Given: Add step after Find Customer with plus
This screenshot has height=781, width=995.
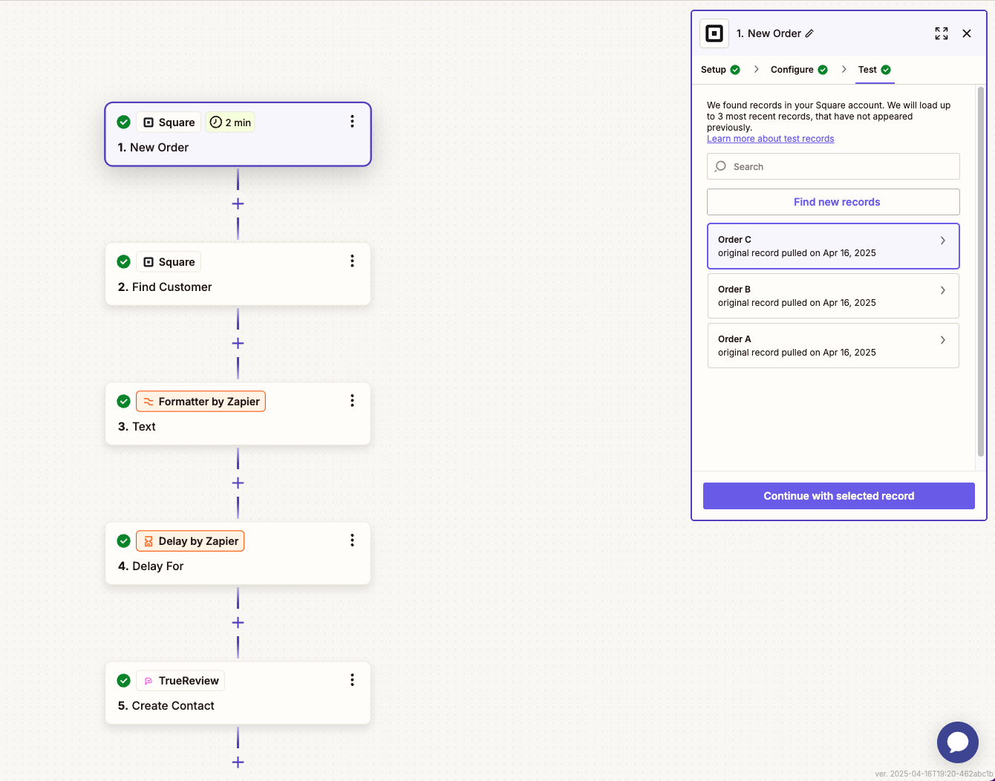Looking at the screenshot, I should click(238, 343).
